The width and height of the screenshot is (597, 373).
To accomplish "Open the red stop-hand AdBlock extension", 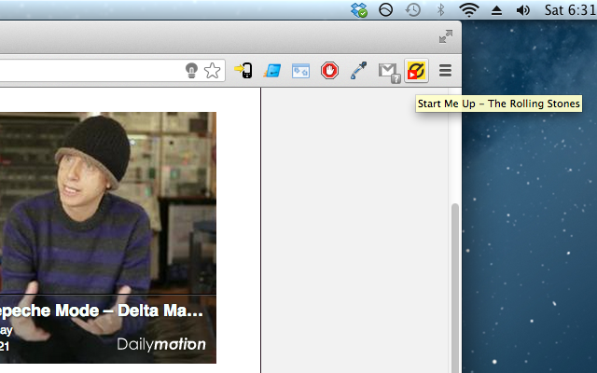I will tap(329, 71).
